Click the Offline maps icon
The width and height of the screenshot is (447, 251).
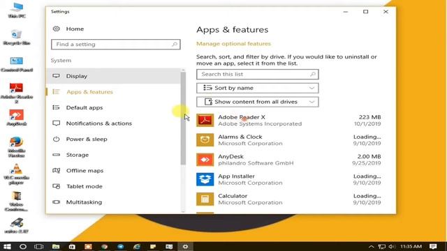56,170
